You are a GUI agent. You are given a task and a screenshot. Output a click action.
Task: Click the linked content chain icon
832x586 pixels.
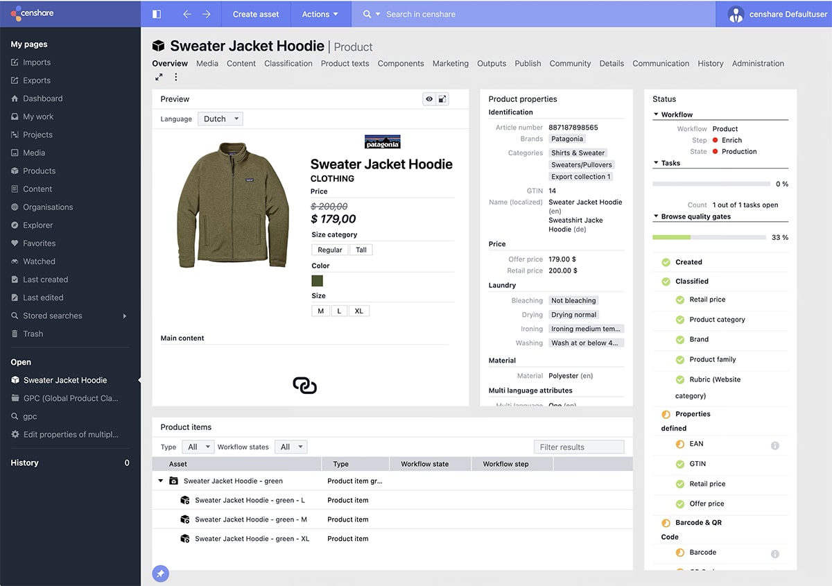pos(304,385)
